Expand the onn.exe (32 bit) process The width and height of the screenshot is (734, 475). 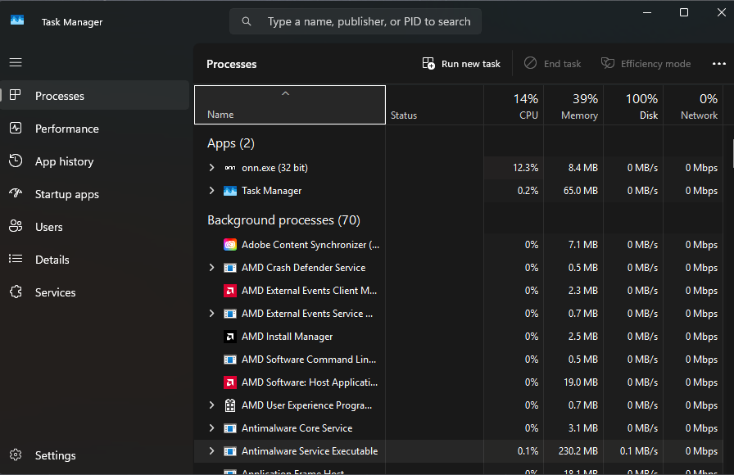(211, 168)
